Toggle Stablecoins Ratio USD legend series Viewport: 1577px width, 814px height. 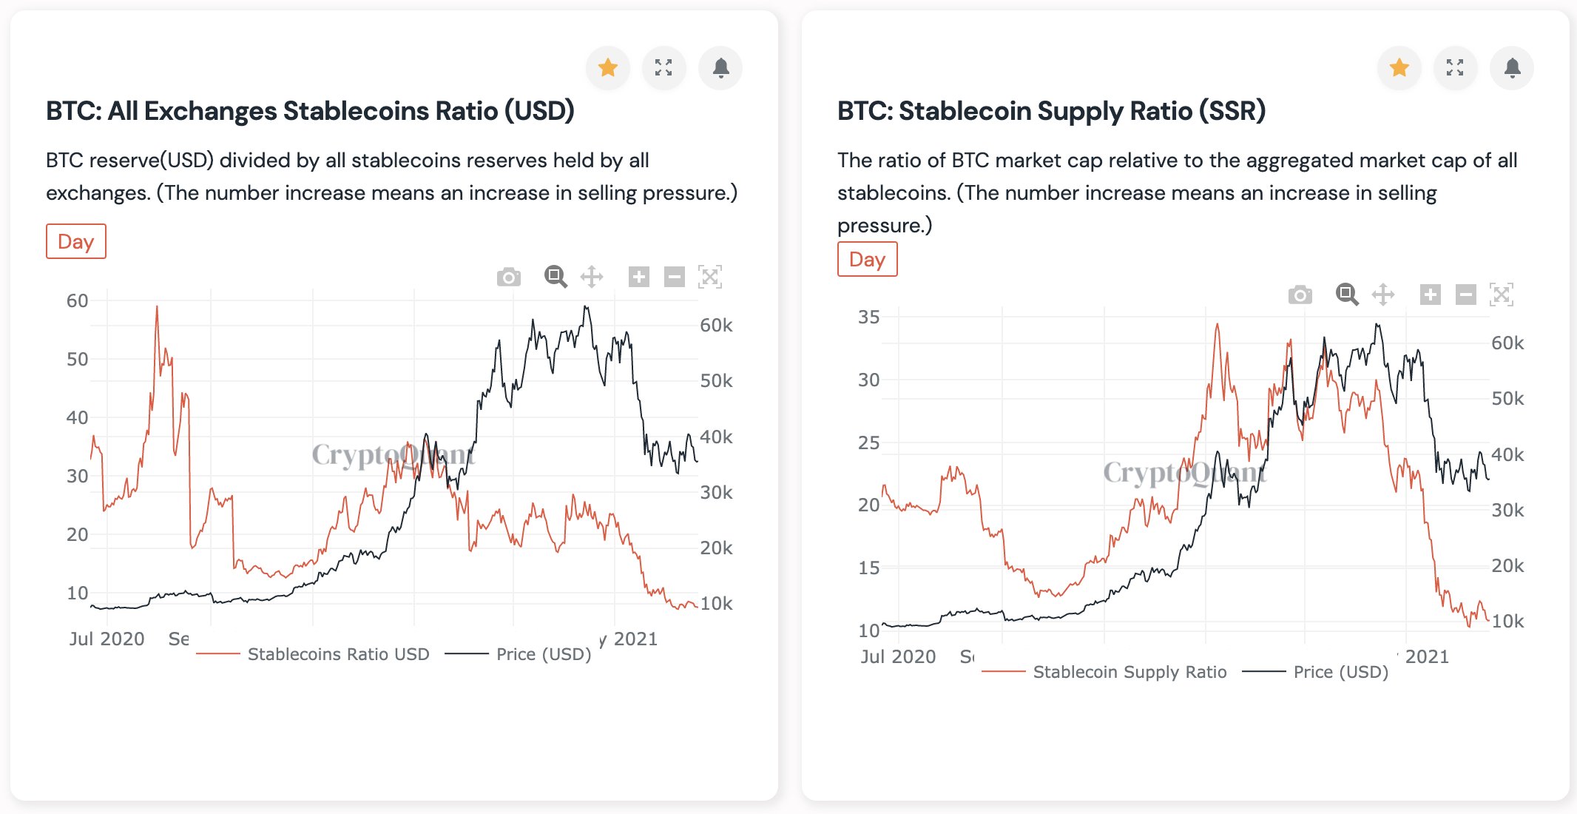click(337, 654)
